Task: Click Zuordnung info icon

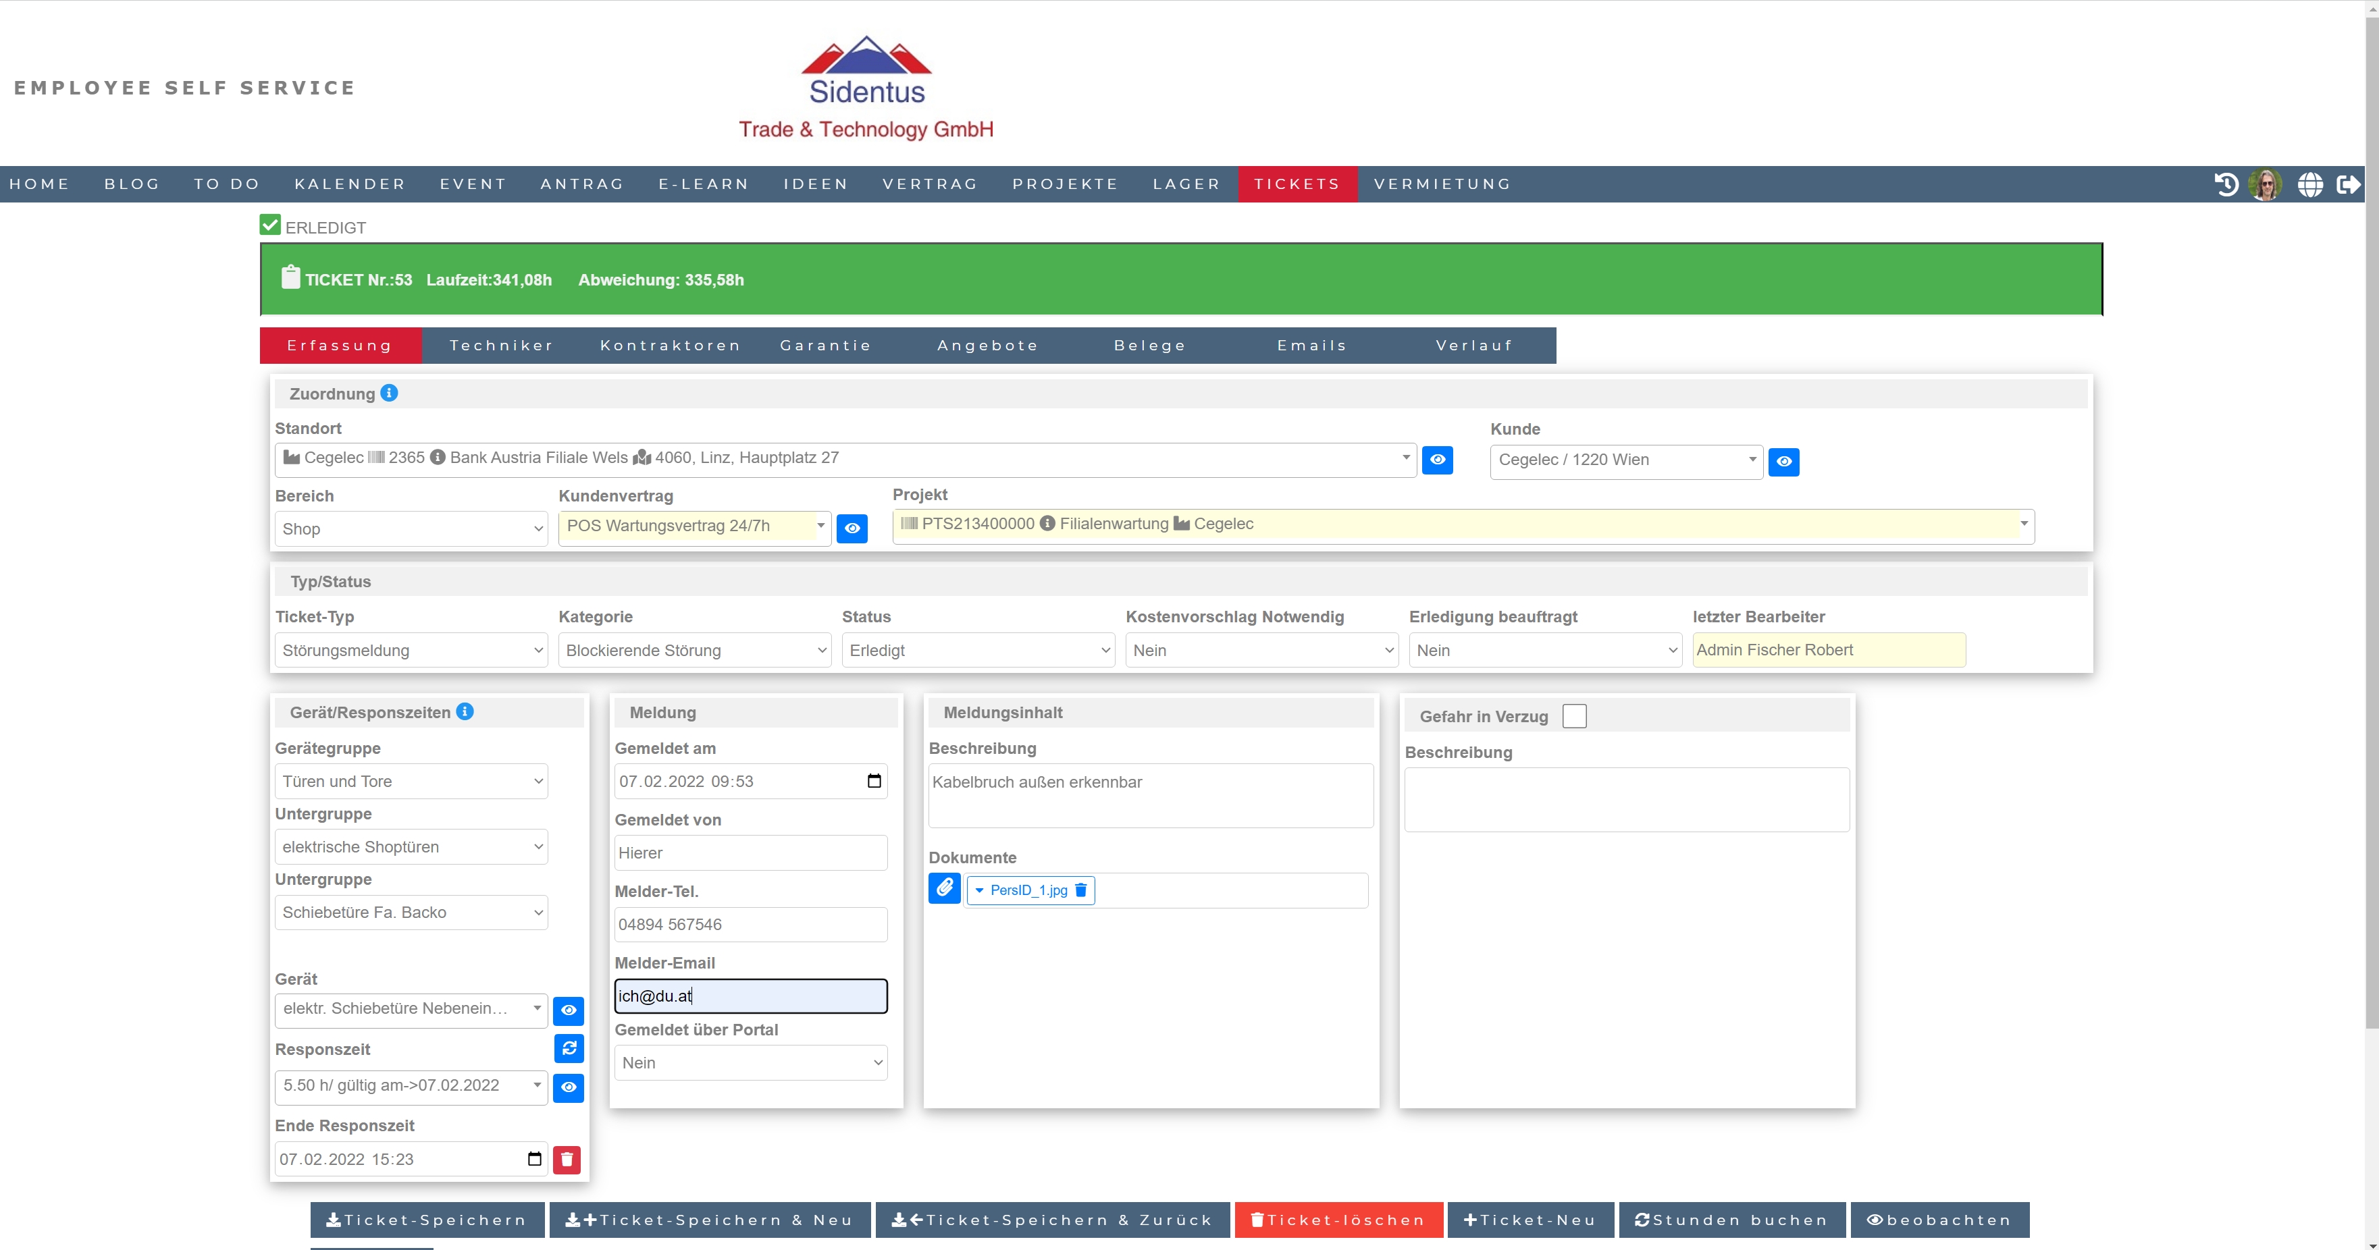Action: tap(390, 393)
